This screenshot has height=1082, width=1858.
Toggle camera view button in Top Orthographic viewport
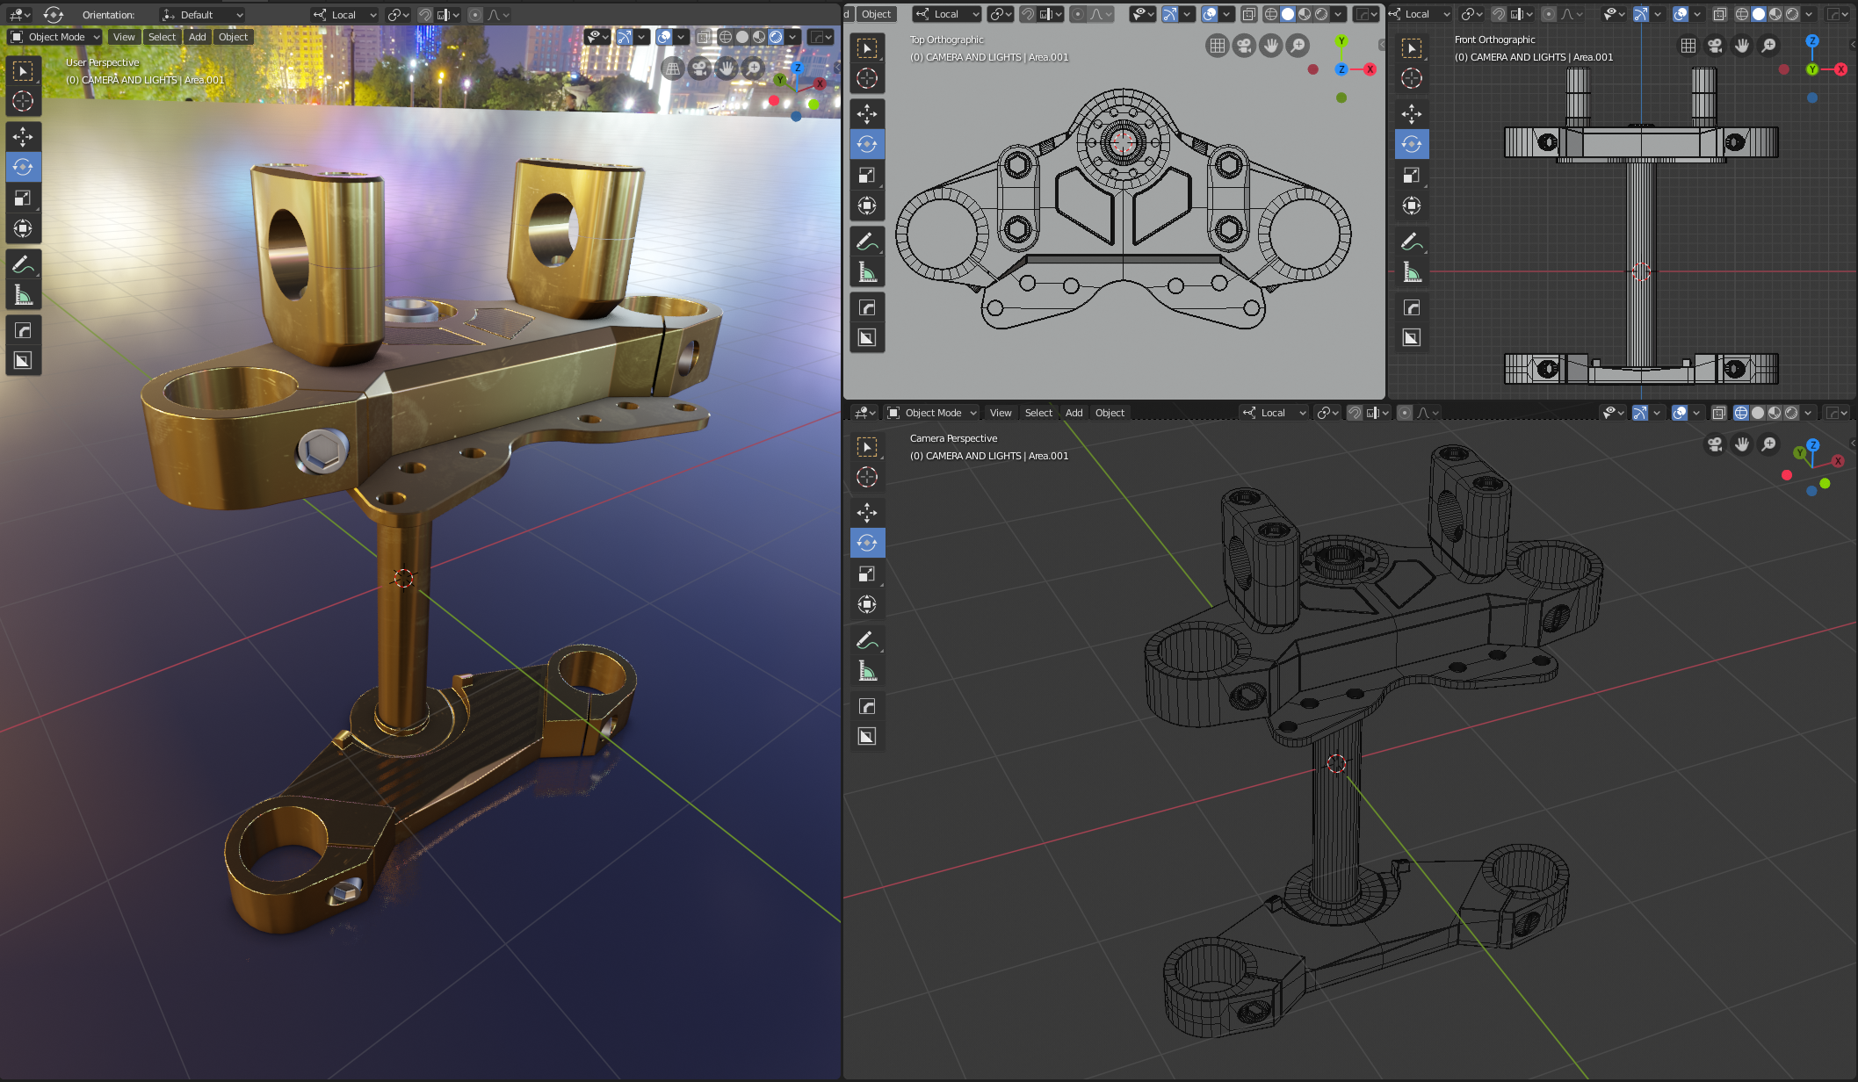pyautogui.click(x=1244, y=46)
